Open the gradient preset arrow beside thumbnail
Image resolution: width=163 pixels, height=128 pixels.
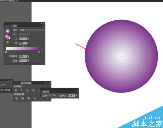point(11,31)
